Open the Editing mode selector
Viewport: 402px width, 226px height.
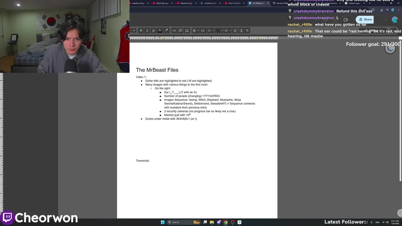pos(373,31)
